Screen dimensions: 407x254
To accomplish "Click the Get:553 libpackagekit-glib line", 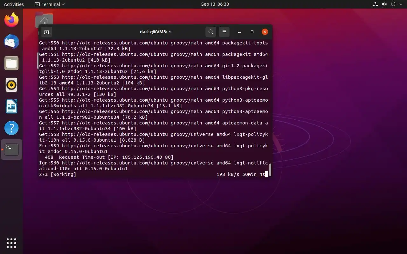I will pos(154,80).
